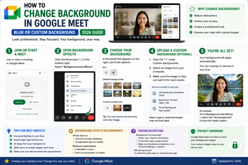Click the Present button
The image size is (248, 165).
(x=34, y=102)
